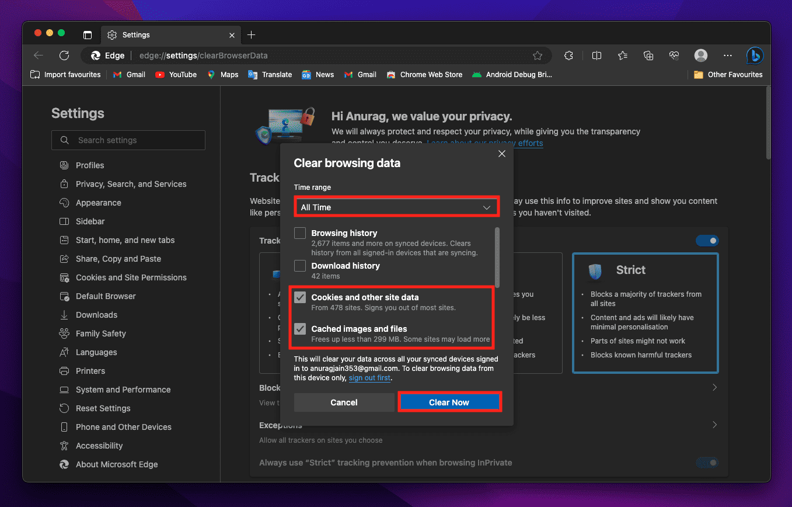Click the Search settings field
792x507 pixels.
tap(128, 140)
